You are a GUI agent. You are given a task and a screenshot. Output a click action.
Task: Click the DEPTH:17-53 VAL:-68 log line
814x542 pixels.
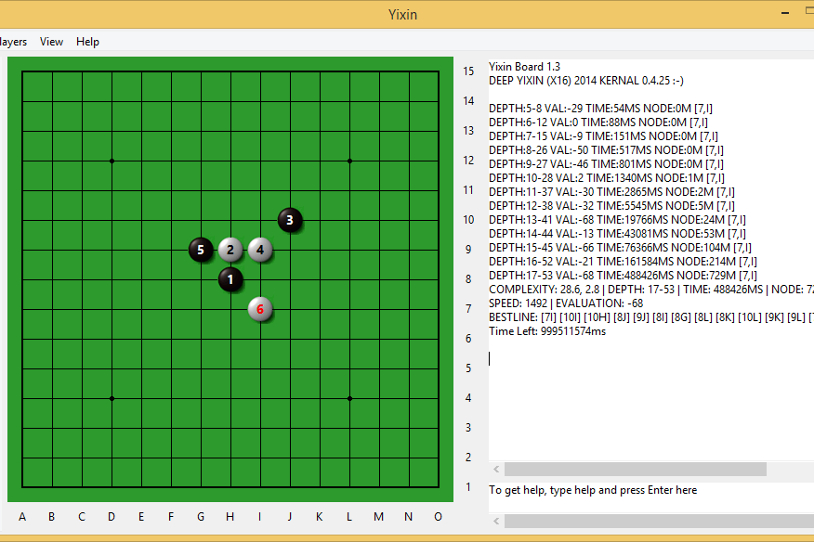pos(623,275)
